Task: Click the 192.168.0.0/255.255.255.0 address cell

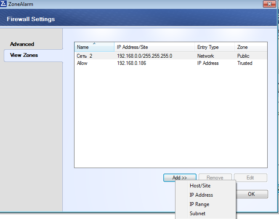Action: [144, 56]
